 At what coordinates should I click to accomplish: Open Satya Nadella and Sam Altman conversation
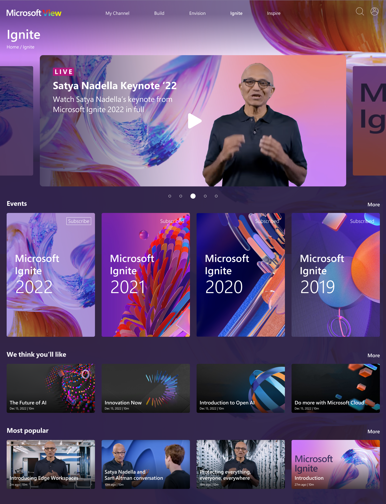(x=146, y=464)
